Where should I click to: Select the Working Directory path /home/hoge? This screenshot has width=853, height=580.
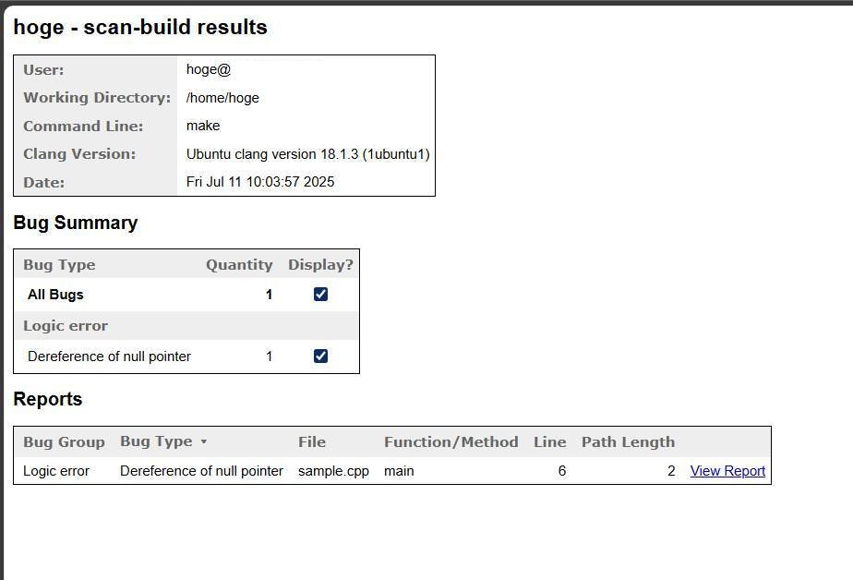tap(222, 97)
